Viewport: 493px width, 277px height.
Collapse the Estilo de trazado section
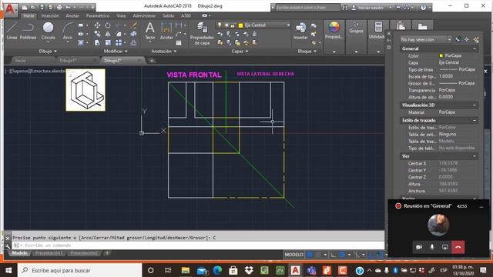coord(475,120)
